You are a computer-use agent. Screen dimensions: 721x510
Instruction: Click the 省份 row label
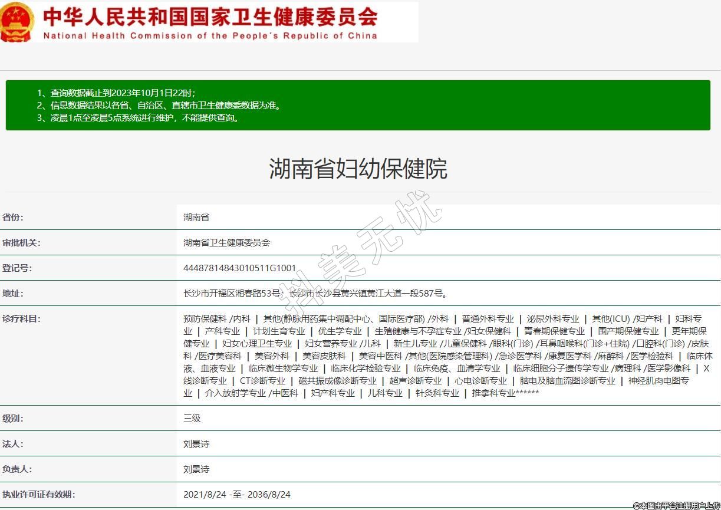pyautogui.click(x=13, y=218)
